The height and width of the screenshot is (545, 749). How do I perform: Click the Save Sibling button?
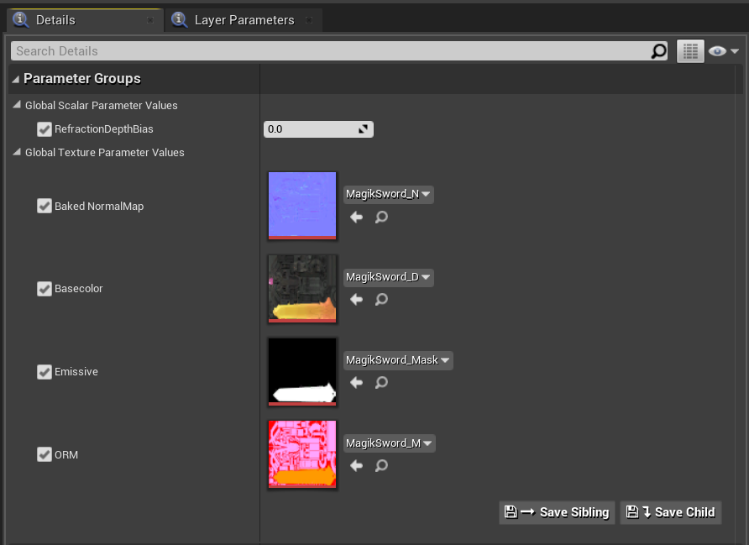click(557, 512)
